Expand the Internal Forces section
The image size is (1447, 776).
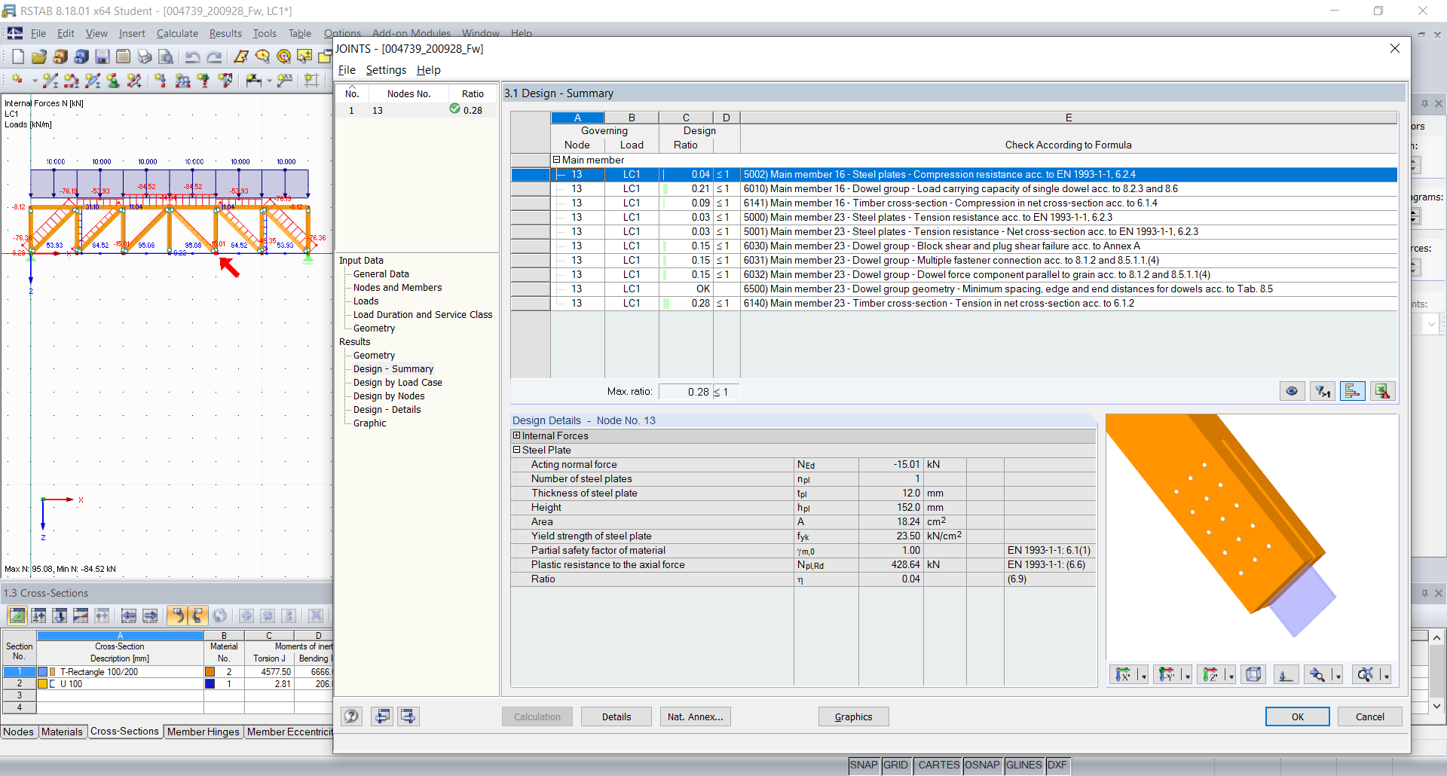(x=516, y=435)
